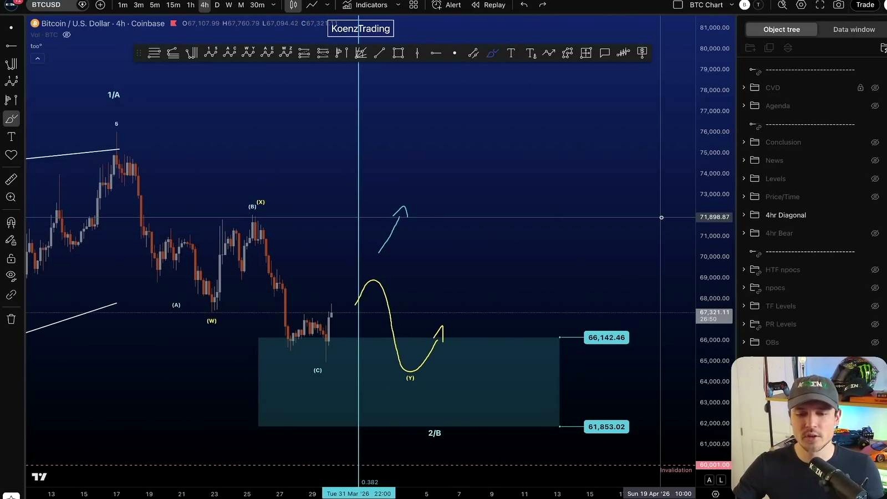Activate the Zoom in tool
Screen dimensions: 887x499
coord(11,197)
